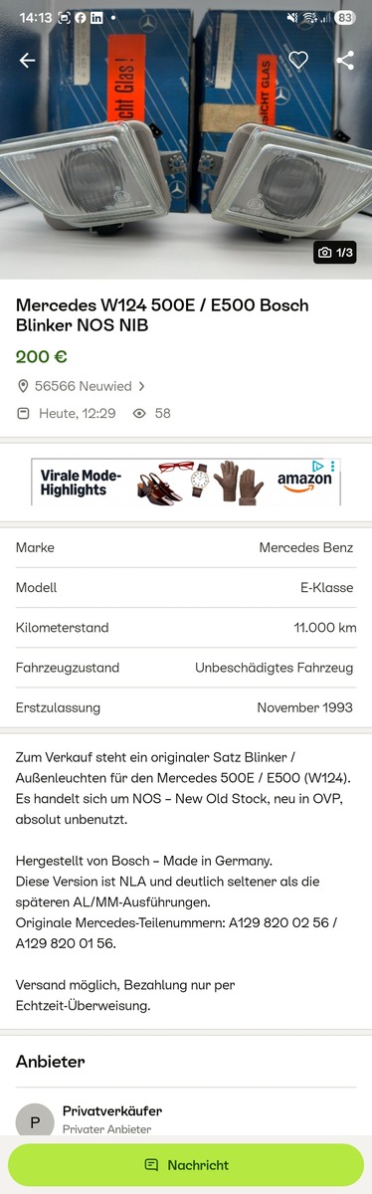Tap the calendar date icon
Image resolution: width=372 pixels, height=1194 pixels.
click(23, 413)
